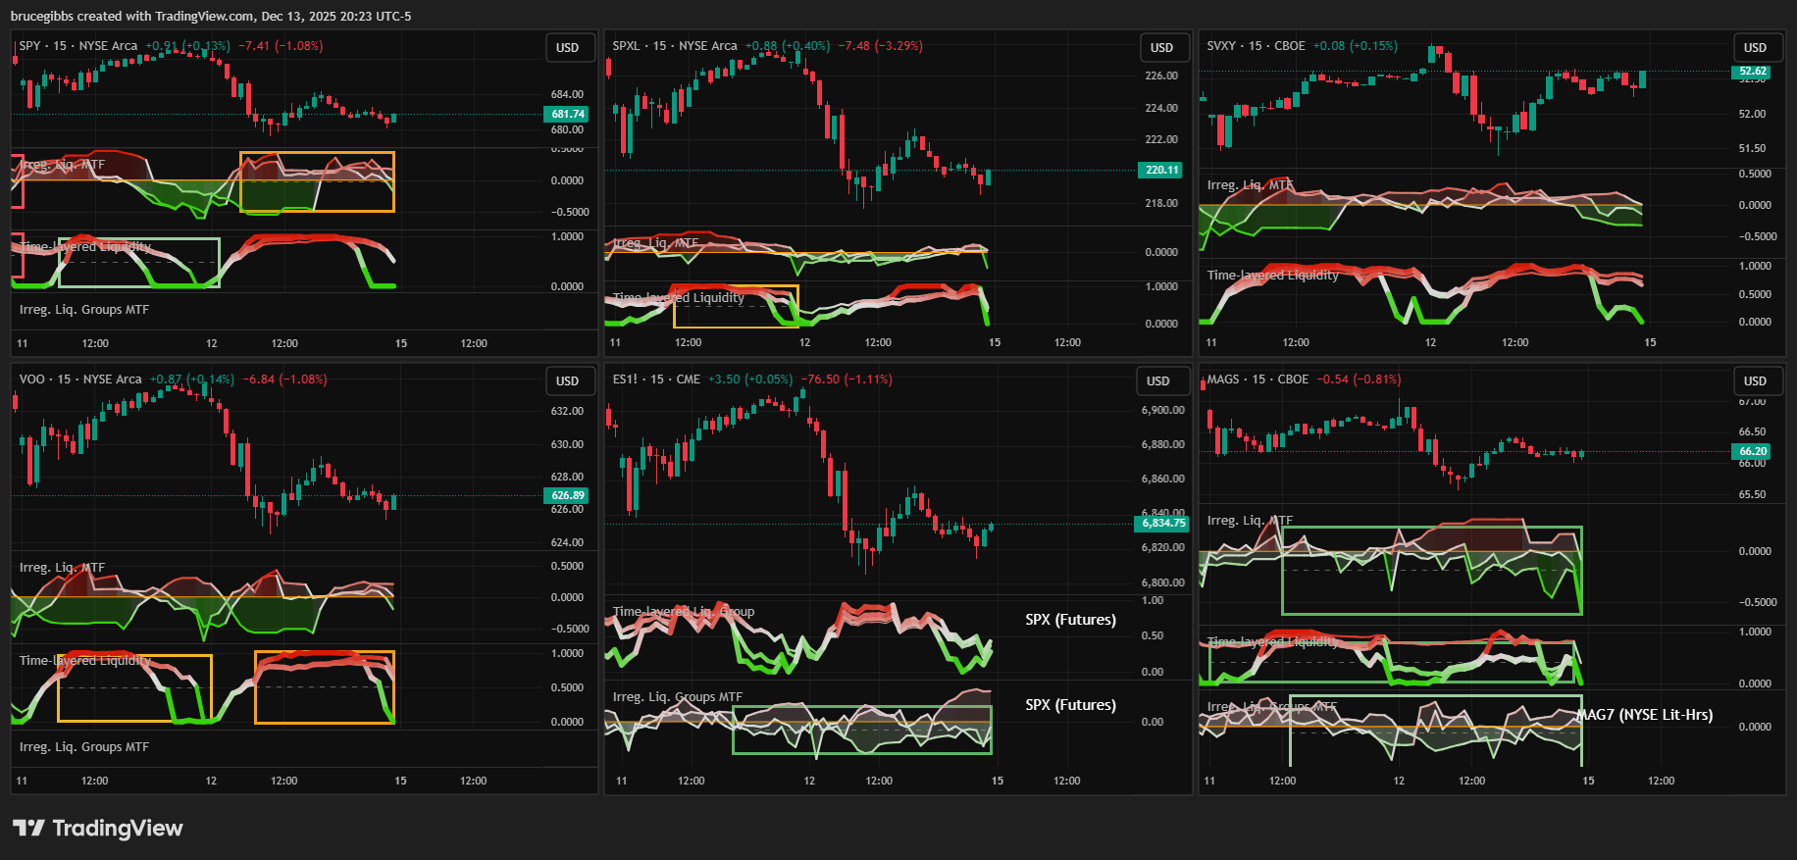This screenshot has width=1797, height=860.
Task: Click the 220.11 price tag on SPXL
Action: 1161,171
